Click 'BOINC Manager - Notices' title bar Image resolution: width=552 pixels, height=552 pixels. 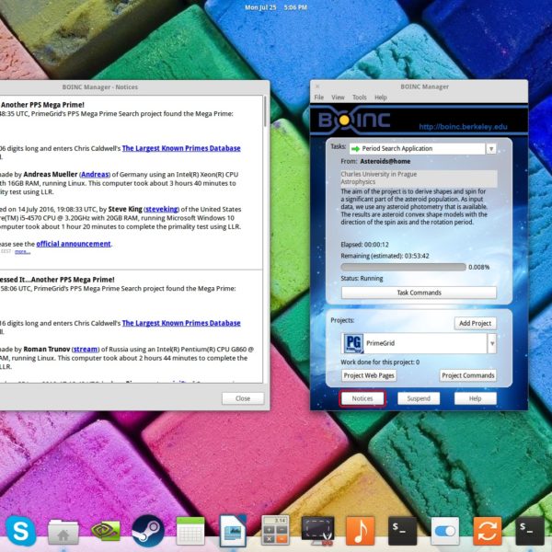[100, 87]
